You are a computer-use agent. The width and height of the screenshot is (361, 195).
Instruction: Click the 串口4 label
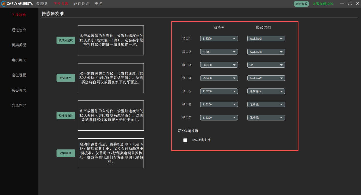coord(186,78)
